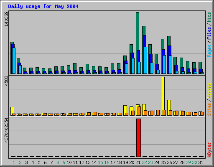Click the day 11 axis label
Image resolution: width=214 pixels, height=167 pixels.
75,162
